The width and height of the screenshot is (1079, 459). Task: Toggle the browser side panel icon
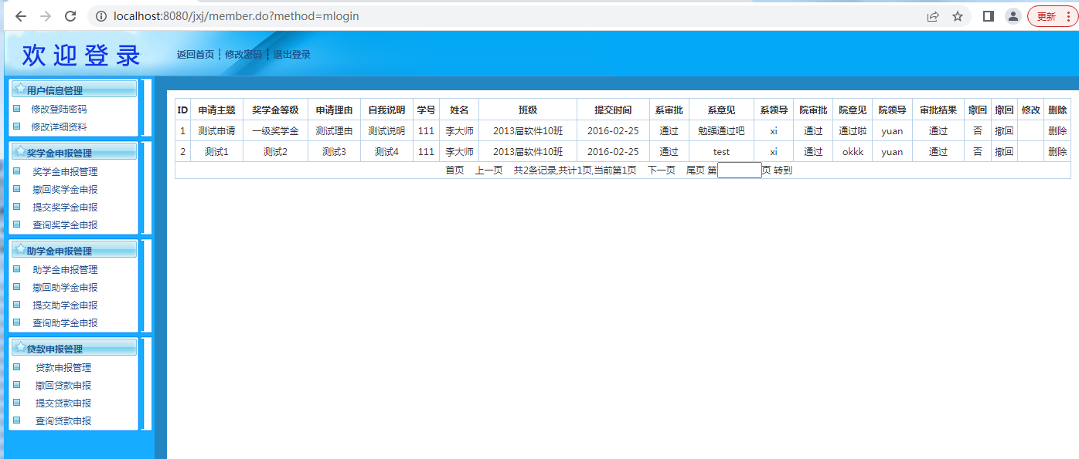coord(988,16)
